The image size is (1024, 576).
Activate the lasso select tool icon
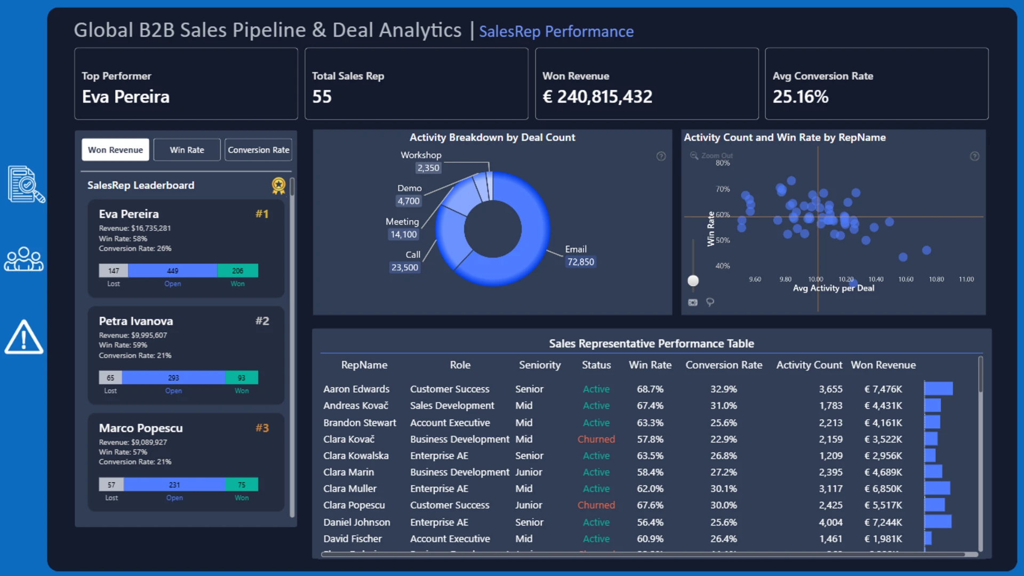point(710,302)
